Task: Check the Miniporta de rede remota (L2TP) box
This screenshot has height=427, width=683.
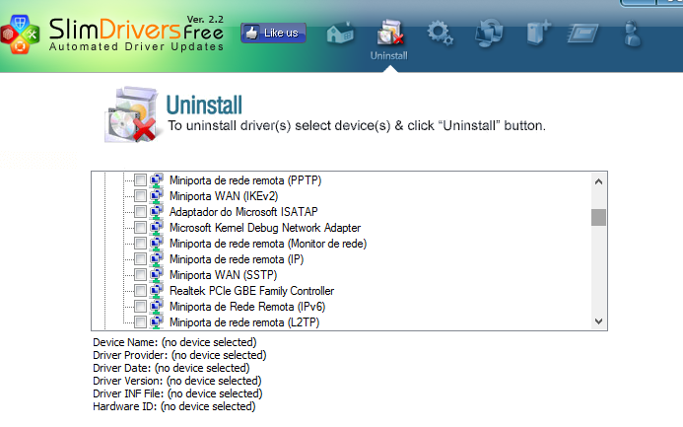Action: click(140, 322)
